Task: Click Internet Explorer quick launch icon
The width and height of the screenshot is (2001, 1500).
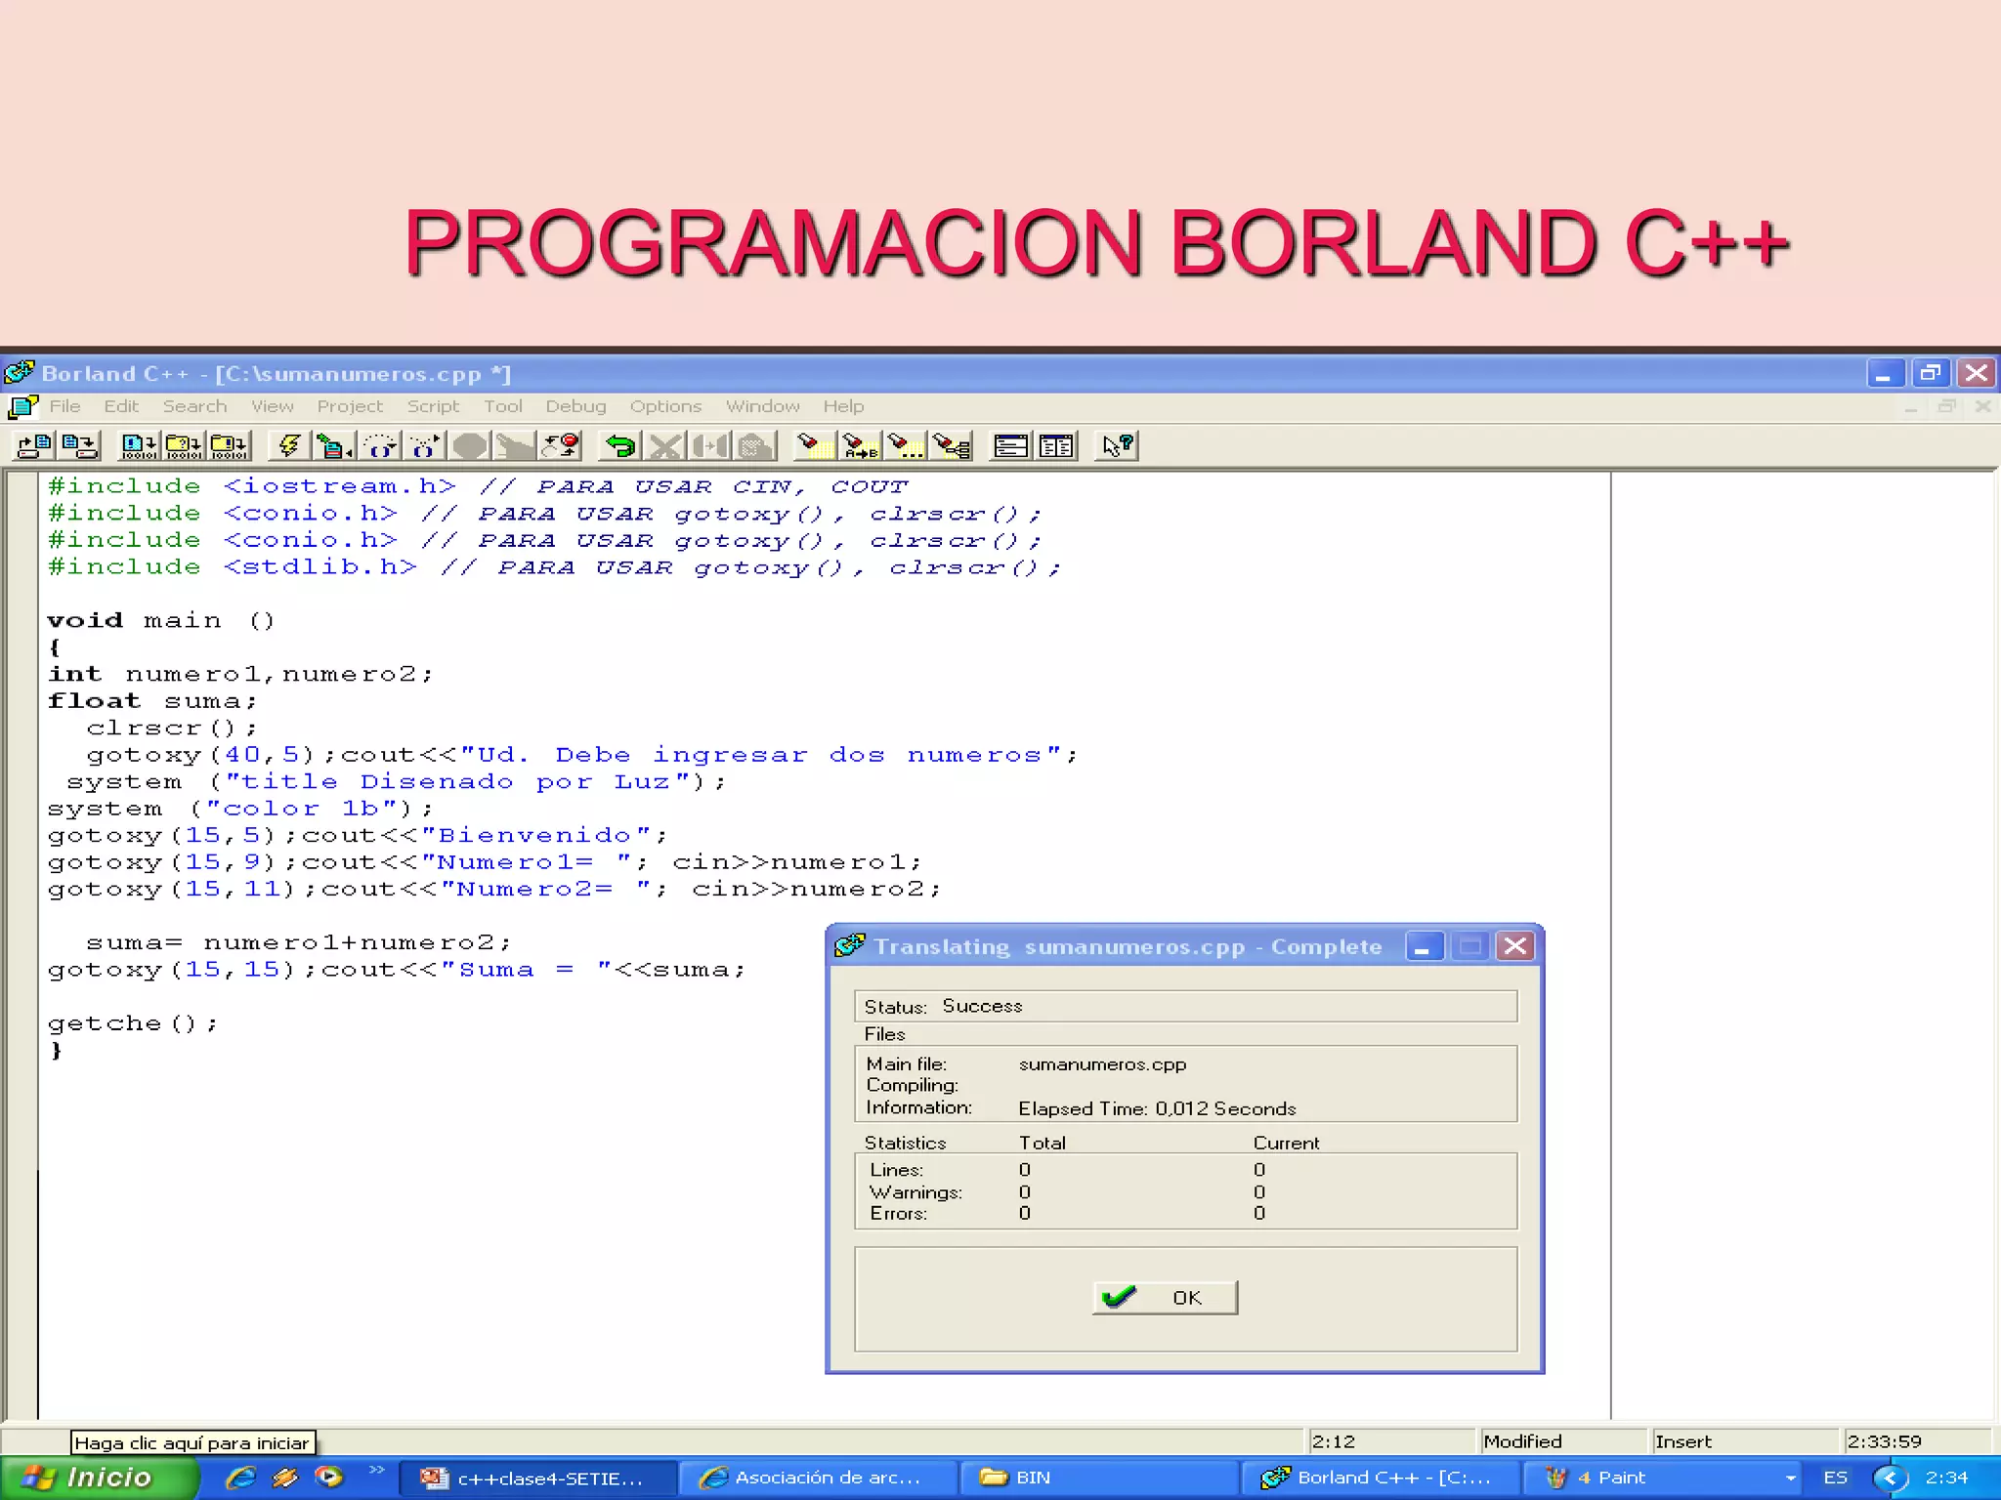Action: click(x=240, y=1478)
